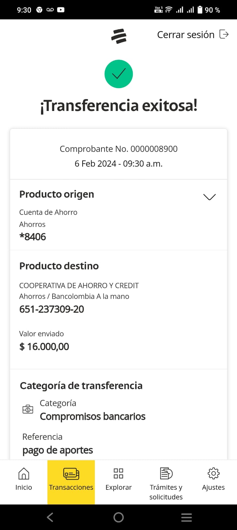Viewport: 237px width, 530px height.
Task: Open the Inicio home icon
Action: (23, 474)
